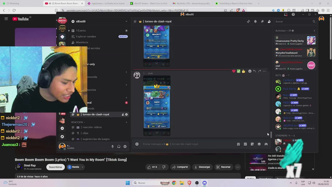Open the 1 Evento entry
332x187 pixels.
click(x=100, y=31)
